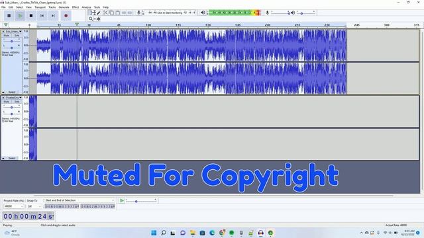This screenshot has height=238, width=424.
Task: Open Start and End of Selection dropdown
Action: [79, 200]
